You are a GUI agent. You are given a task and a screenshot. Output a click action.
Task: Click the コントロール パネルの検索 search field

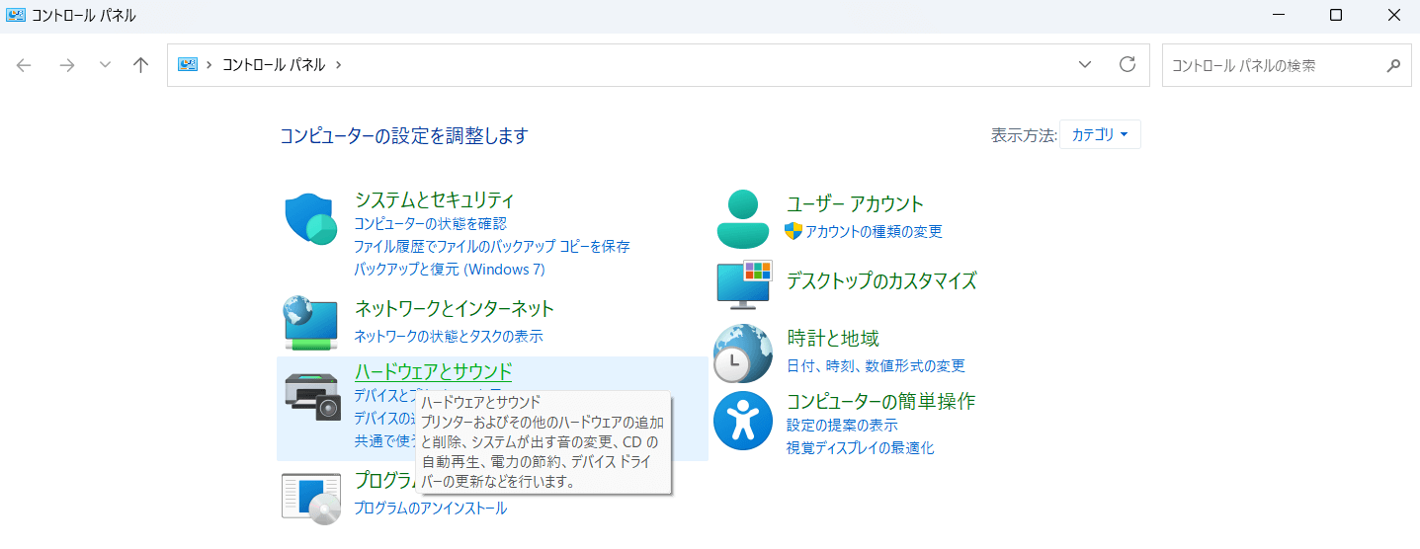[x=1275, y=65]
